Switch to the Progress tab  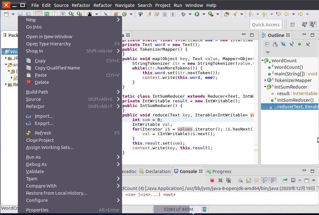pyautogui.click(x=219, y=171)
